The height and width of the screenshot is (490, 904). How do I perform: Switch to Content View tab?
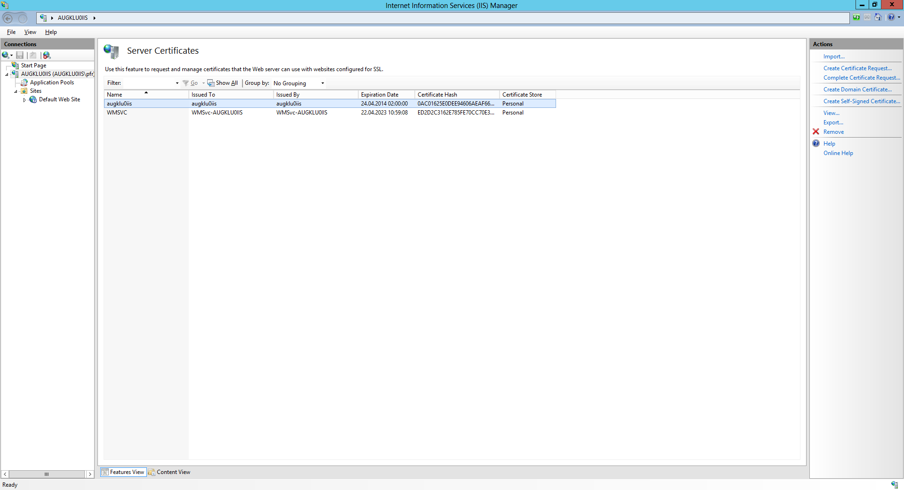(169, 472)
